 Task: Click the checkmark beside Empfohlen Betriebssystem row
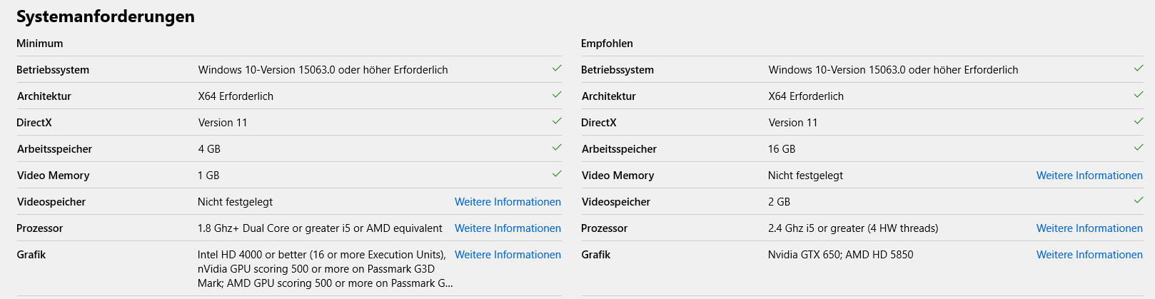click(x=1139, y=69)
